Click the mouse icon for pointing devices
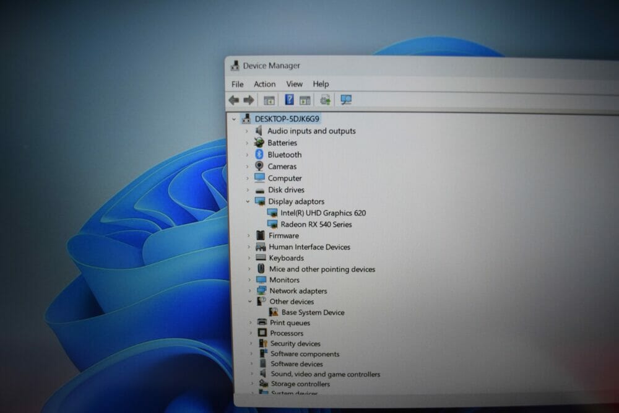 point(261,269)
